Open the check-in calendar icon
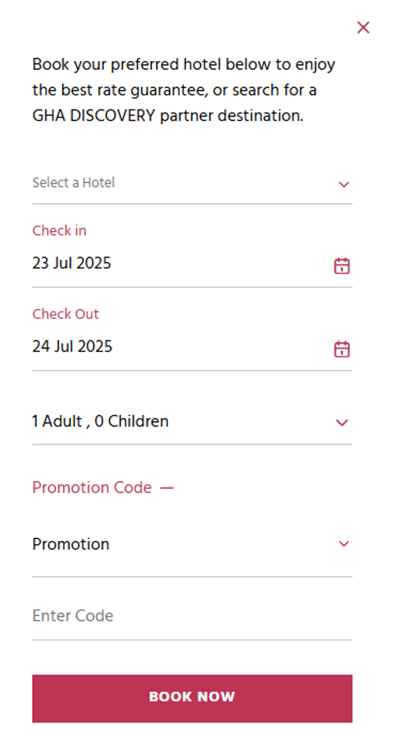 342,266
